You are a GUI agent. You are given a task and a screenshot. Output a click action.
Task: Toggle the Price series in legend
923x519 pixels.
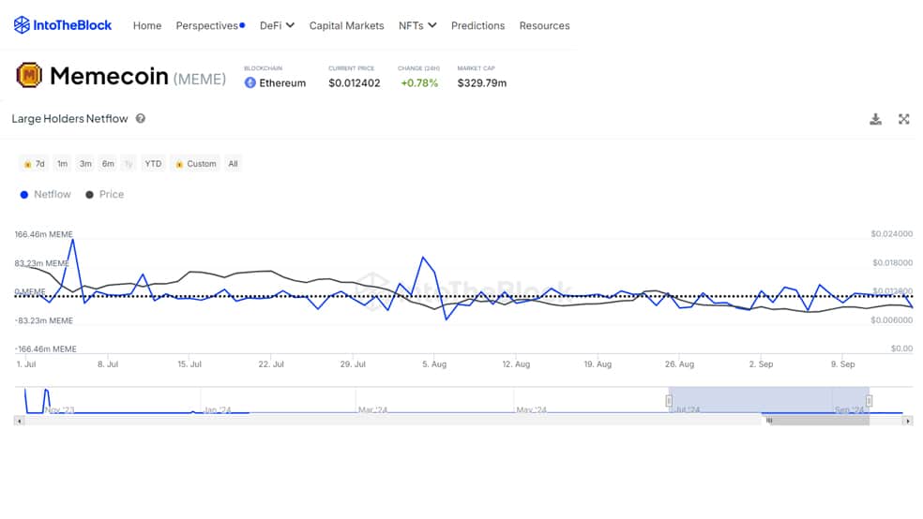pos(105,195)
